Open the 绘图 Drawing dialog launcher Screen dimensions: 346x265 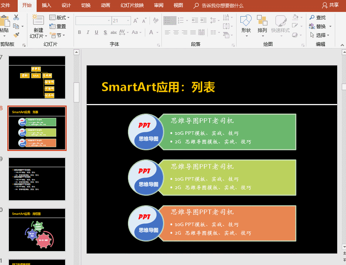(x=303, y=45)
